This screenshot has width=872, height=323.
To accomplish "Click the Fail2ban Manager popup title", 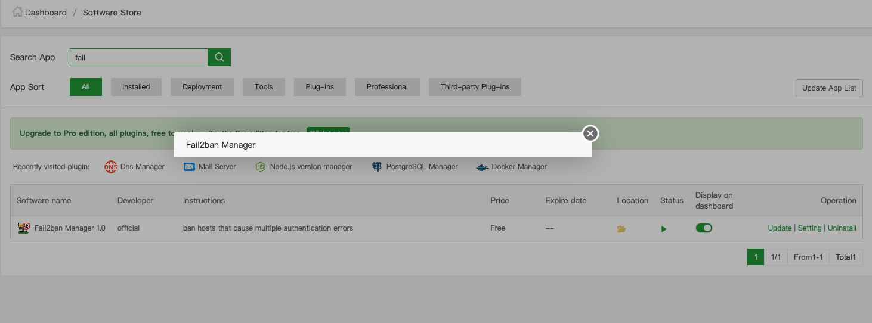I will (221, 145).
